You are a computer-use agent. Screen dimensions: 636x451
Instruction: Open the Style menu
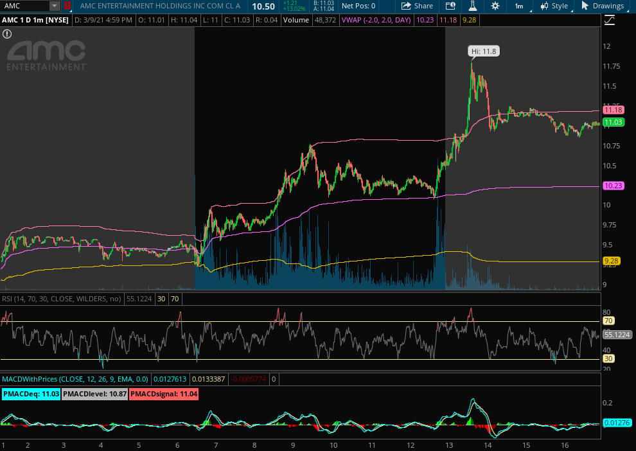pos(554,6)
